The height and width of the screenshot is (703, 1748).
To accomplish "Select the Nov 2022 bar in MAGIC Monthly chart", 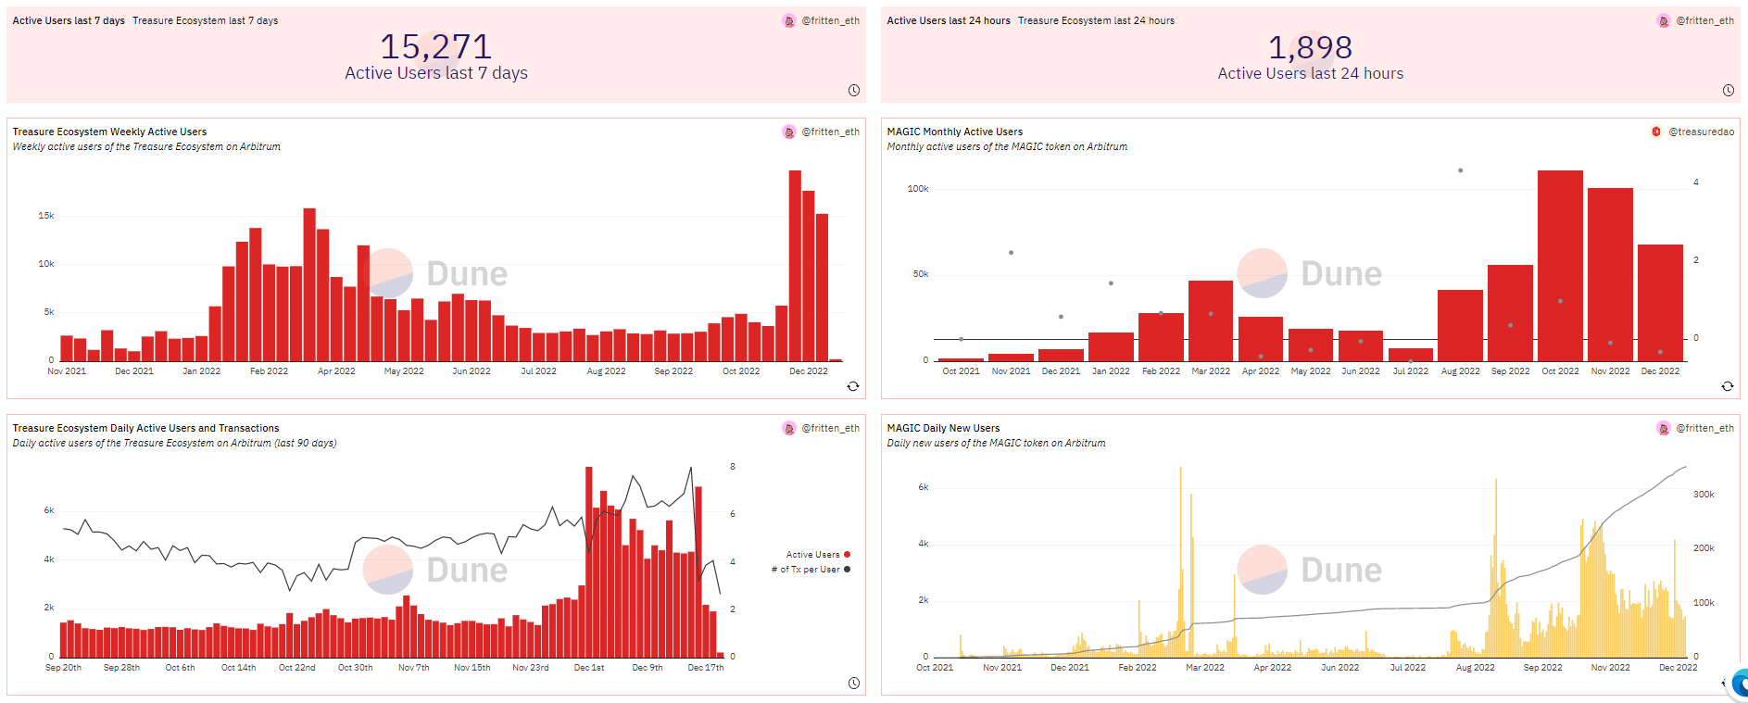I will click(x=1610, y=274).
